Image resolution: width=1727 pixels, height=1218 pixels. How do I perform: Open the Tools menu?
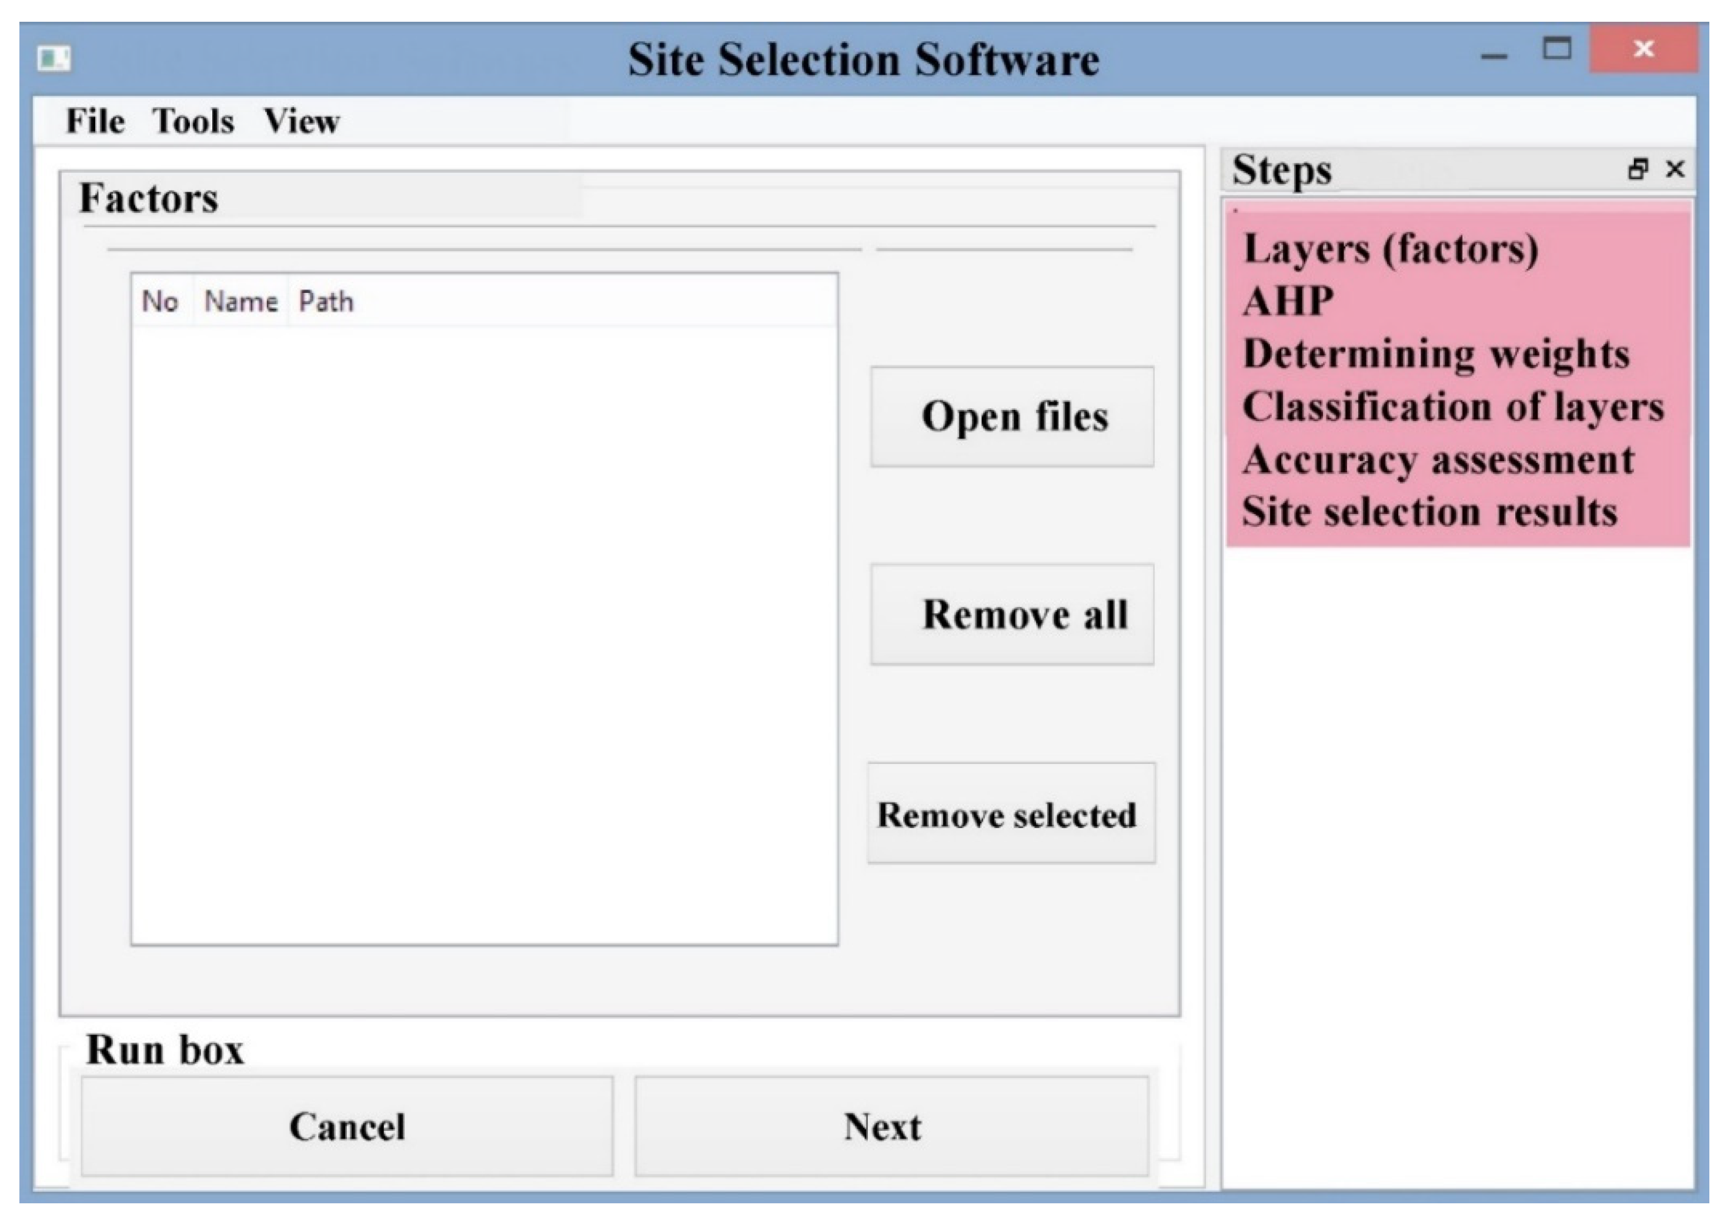click(193, 121)
